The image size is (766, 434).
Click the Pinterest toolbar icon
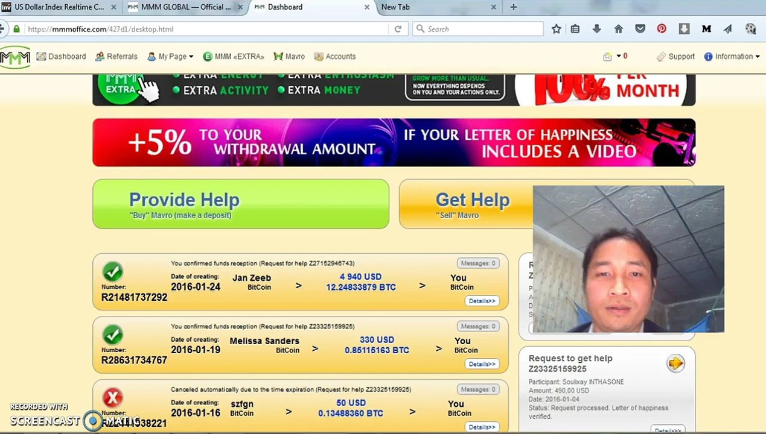click(662, 29)
